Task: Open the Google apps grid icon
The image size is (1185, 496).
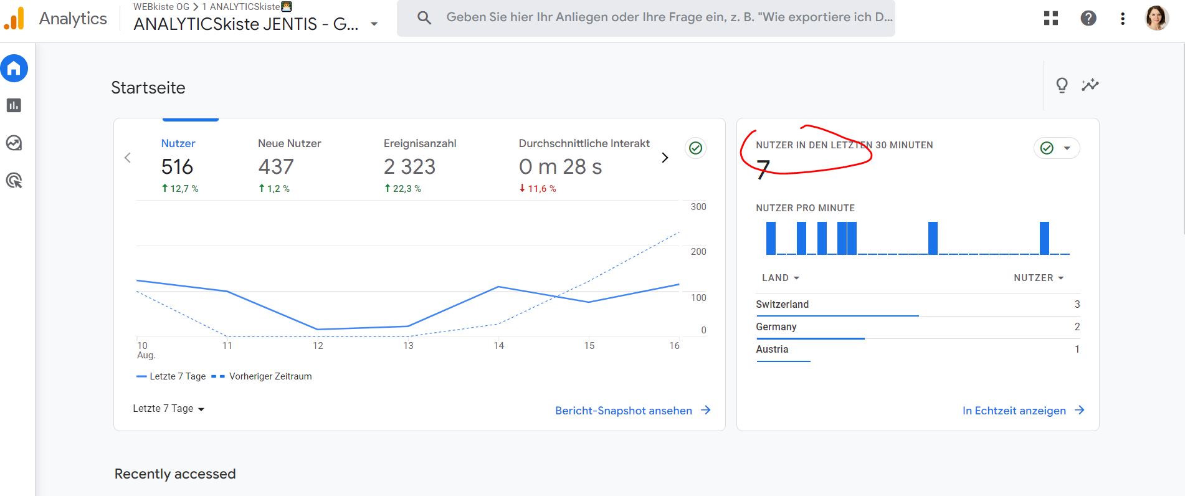Action: tap(1051, 19)
